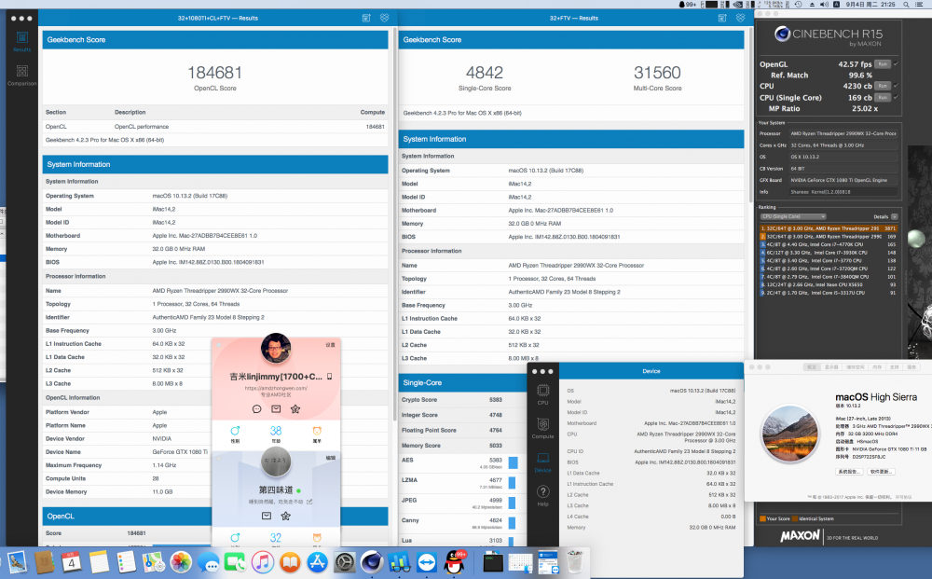The width and height of the screenshot is (932, 579).
Task: Open Notes app in Dock
Action: (x=99, y=562)
